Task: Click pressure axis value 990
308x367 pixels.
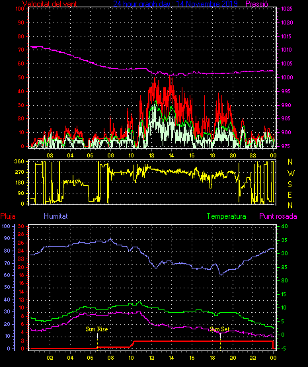Action: click(x=286, y=105)
